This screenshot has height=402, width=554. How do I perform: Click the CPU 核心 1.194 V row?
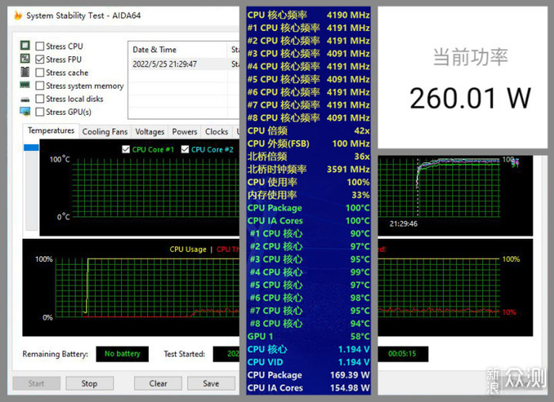[309, 349]
